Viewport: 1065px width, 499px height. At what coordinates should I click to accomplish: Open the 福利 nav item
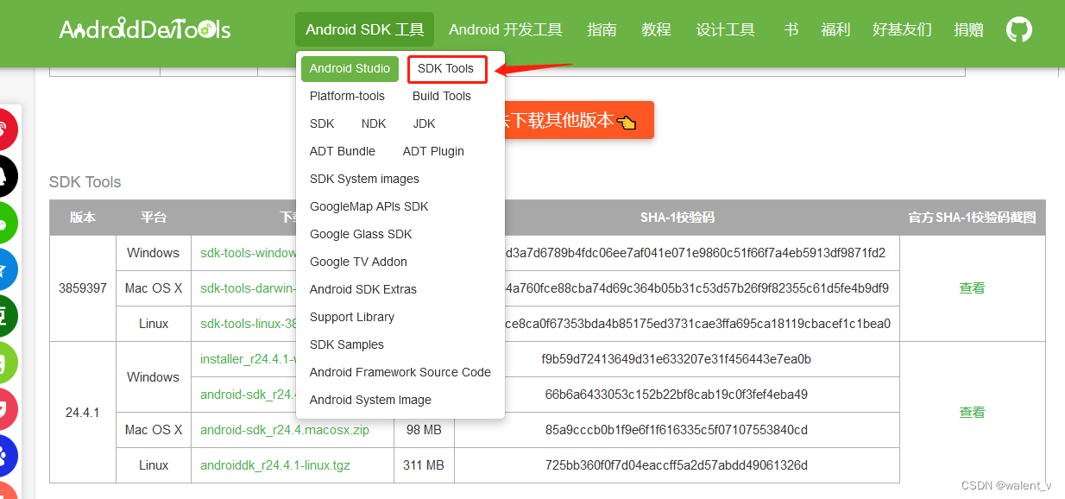click(835, 29)
